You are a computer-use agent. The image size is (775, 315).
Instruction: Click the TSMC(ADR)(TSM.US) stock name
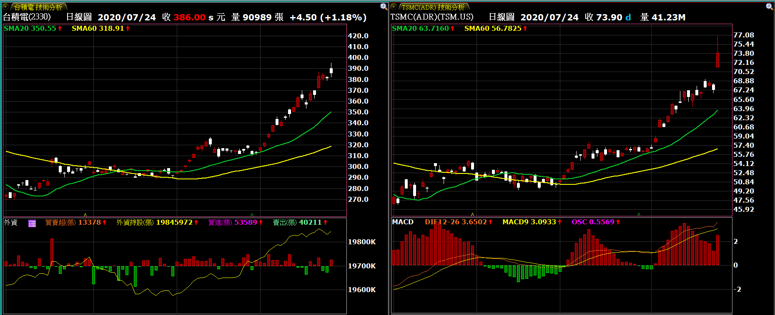[432, 17]
